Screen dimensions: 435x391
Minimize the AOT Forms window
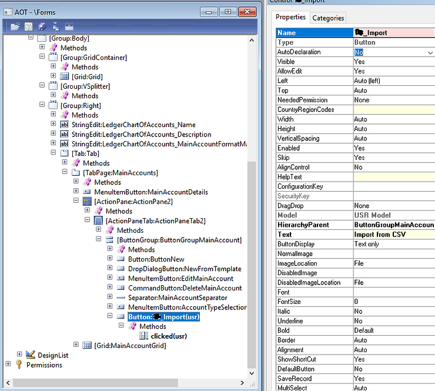[x=209, y=12]
